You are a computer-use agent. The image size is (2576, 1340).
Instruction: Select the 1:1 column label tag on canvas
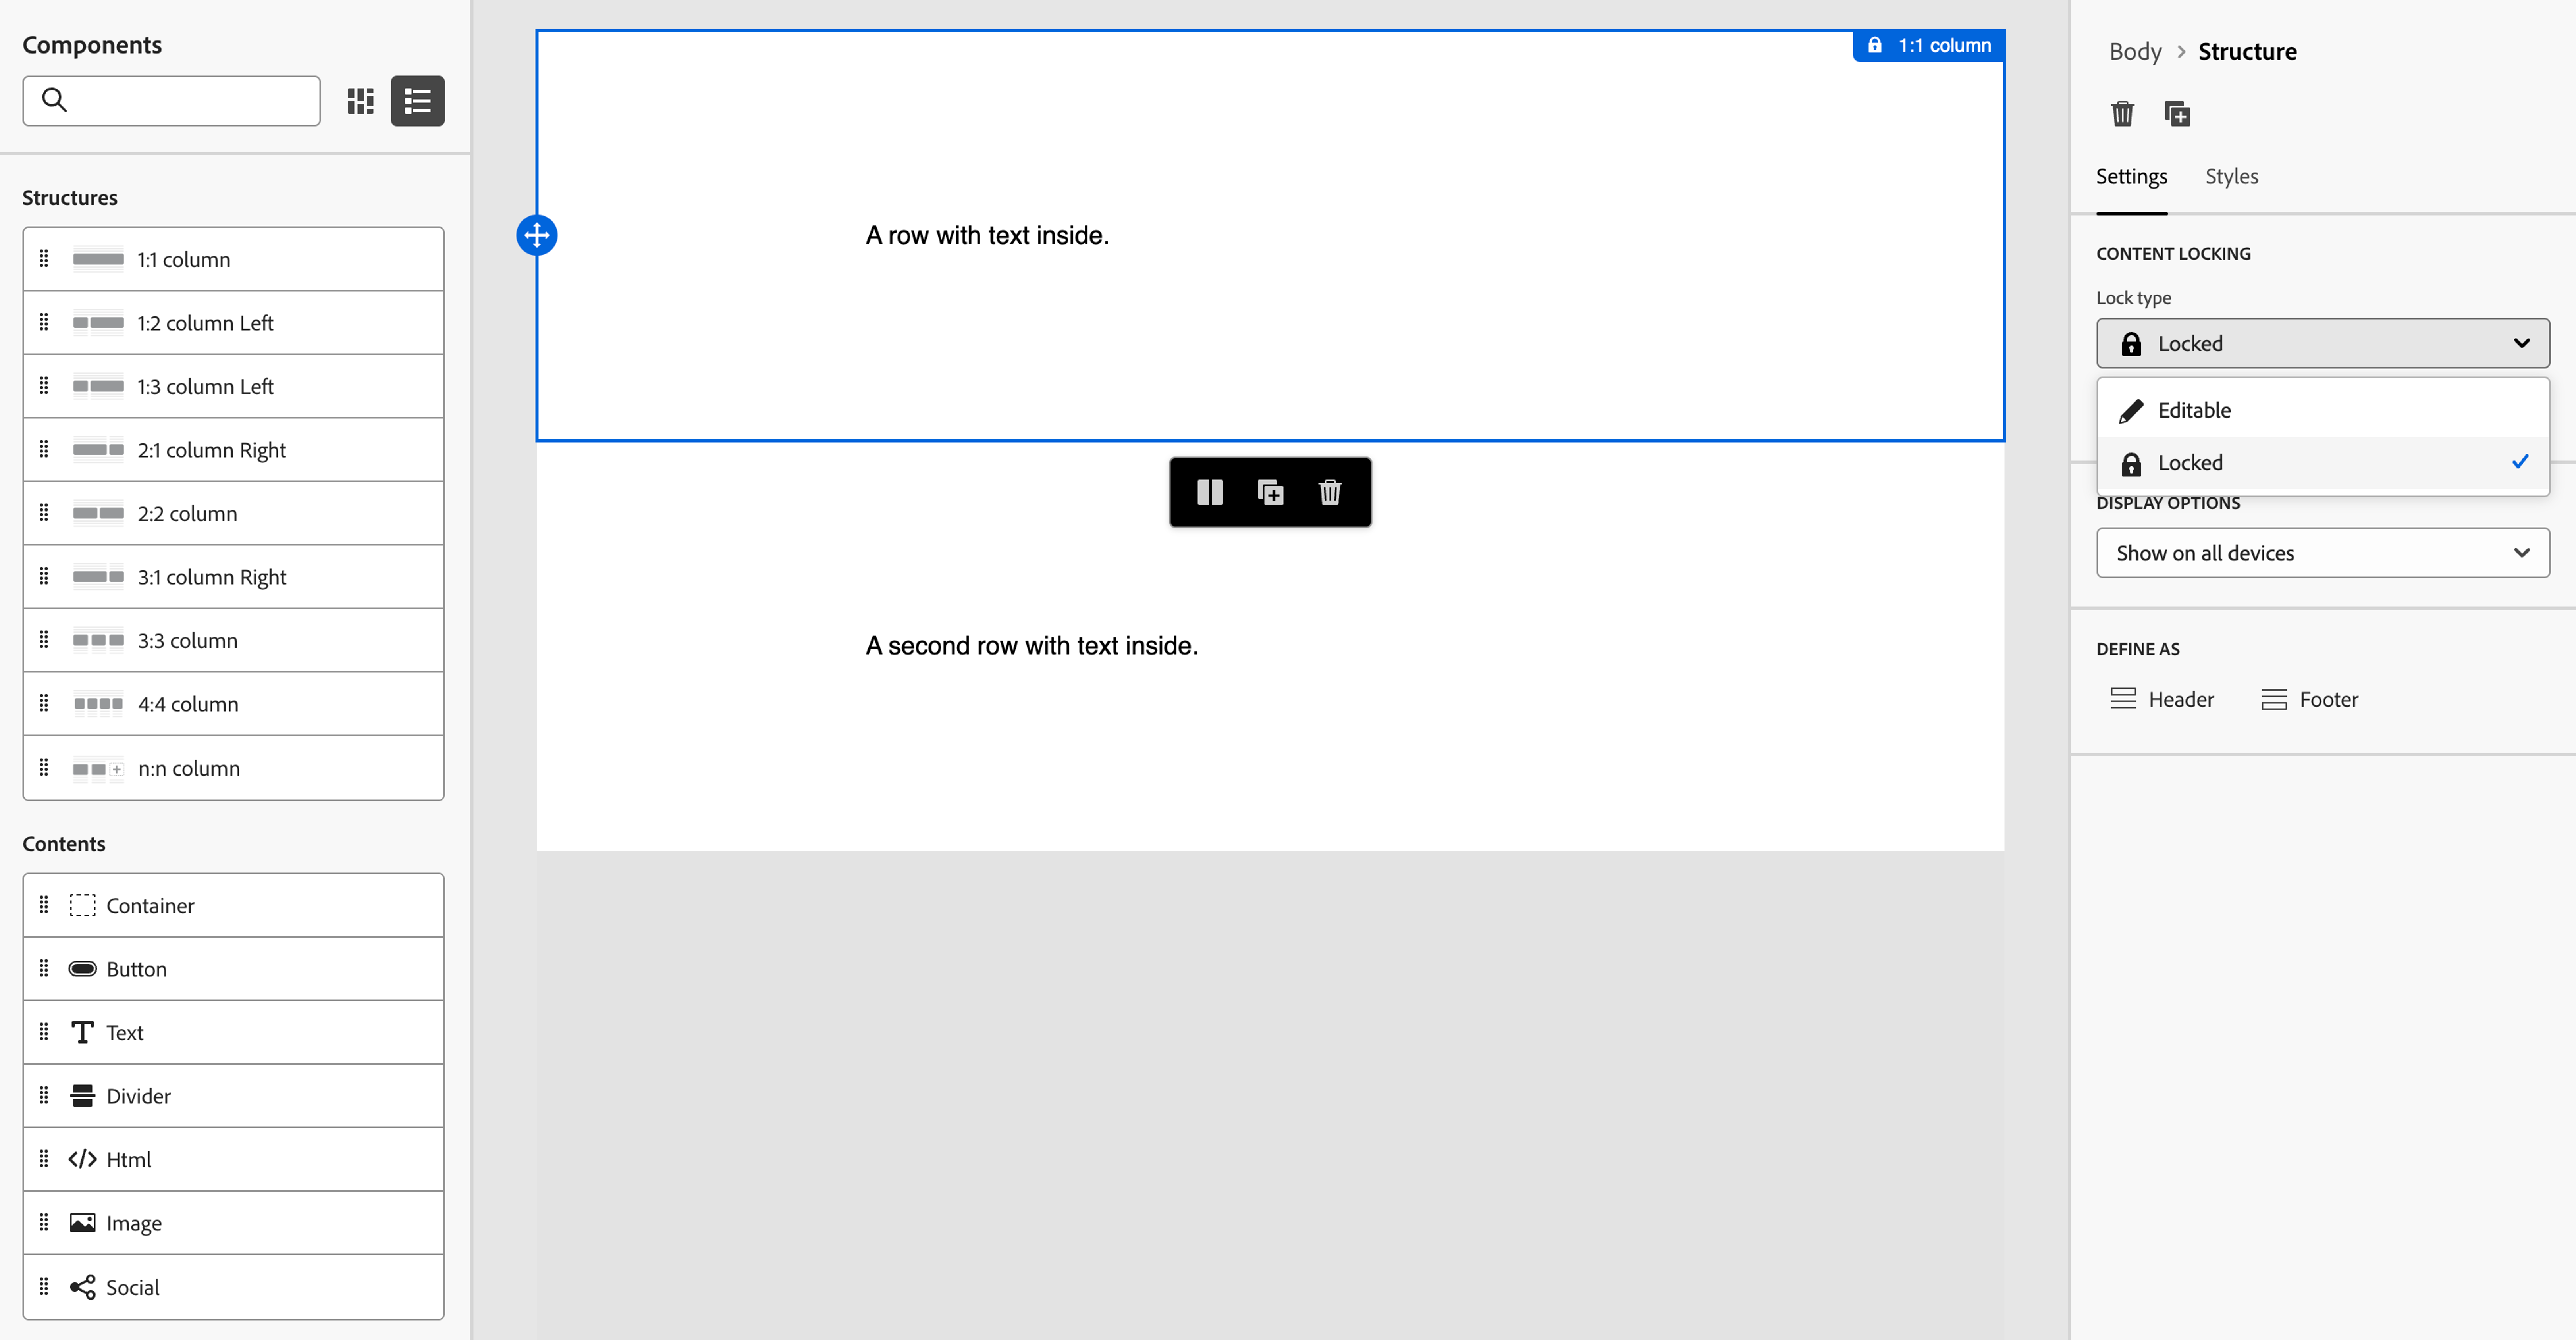click(1929, 46)
